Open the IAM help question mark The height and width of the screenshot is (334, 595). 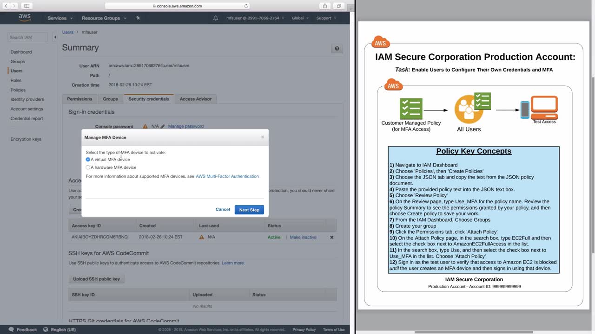click(337, 48)
